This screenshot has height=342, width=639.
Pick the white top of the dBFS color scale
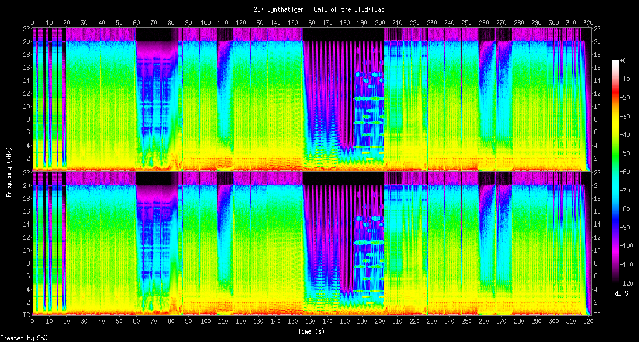[616, 62]
